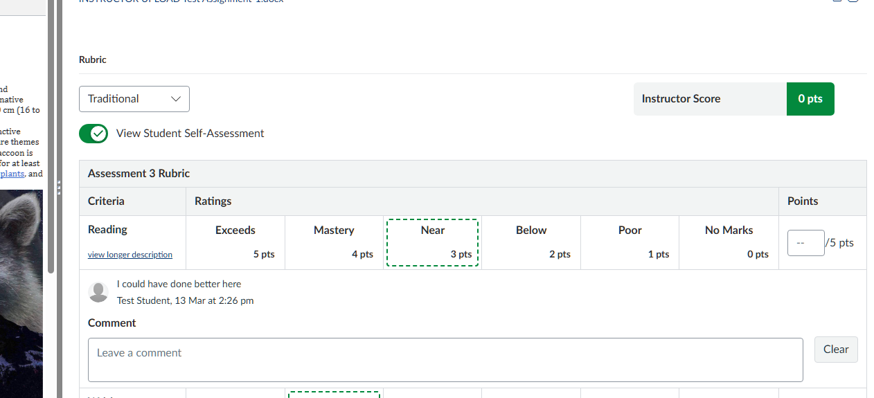Select the Poor 1 pts rating
This screenshot has height=398, width=874.
tap(630, 242)
